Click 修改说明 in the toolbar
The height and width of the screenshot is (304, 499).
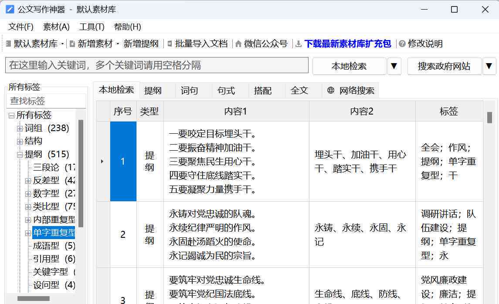pyautogui.click(x=425, y=44)
